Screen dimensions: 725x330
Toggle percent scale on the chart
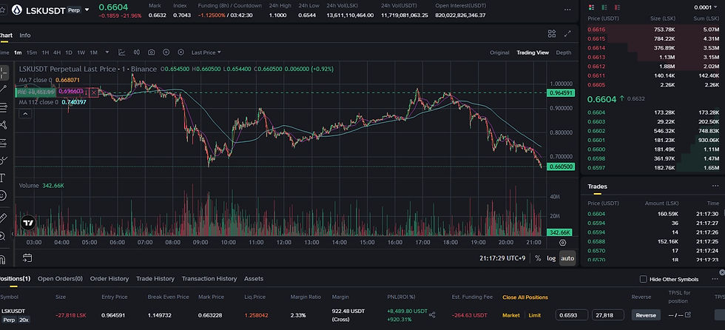click(538, 258)
